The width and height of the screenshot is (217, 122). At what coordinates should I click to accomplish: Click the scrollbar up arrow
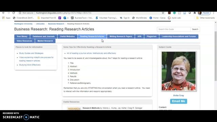tap(216, 22)
